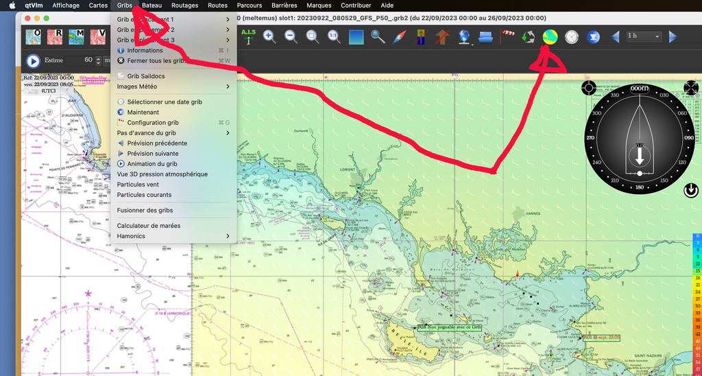Click the green ROI 23 sept. label
Image resolution: width=702 pixels, height=376 pixels.
601,338
